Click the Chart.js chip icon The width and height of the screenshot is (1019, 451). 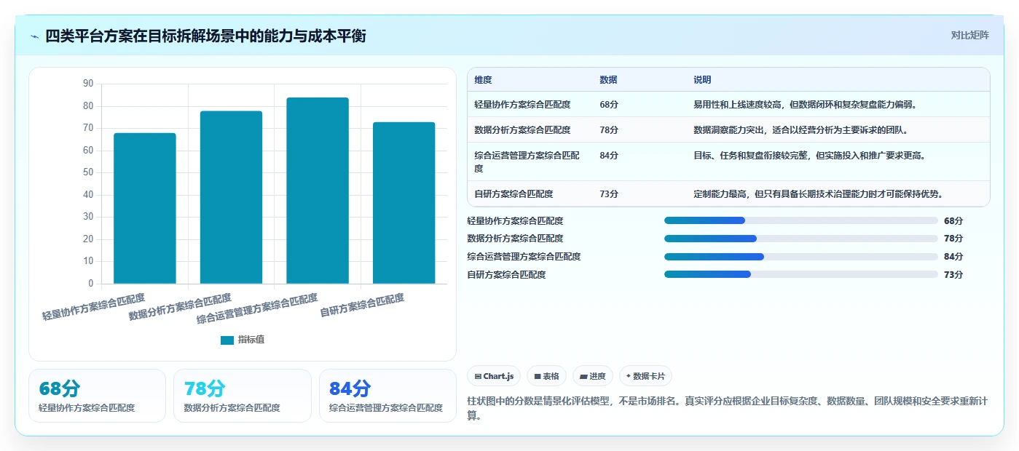click(478, 376)
